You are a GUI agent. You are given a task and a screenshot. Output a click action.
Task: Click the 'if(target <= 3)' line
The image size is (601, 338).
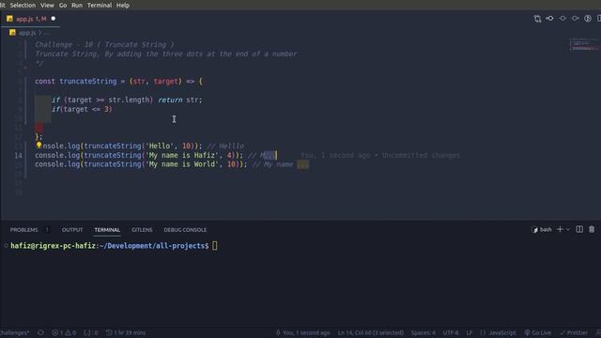click(82, 109)
